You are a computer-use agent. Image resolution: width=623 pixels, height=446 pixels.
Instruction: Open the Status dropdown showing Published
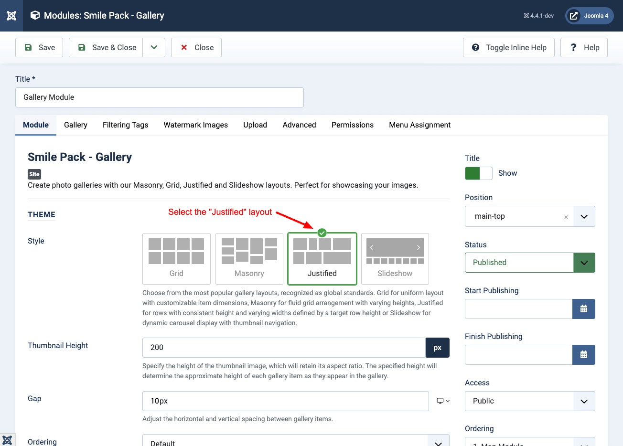click(x=530, y=263)
